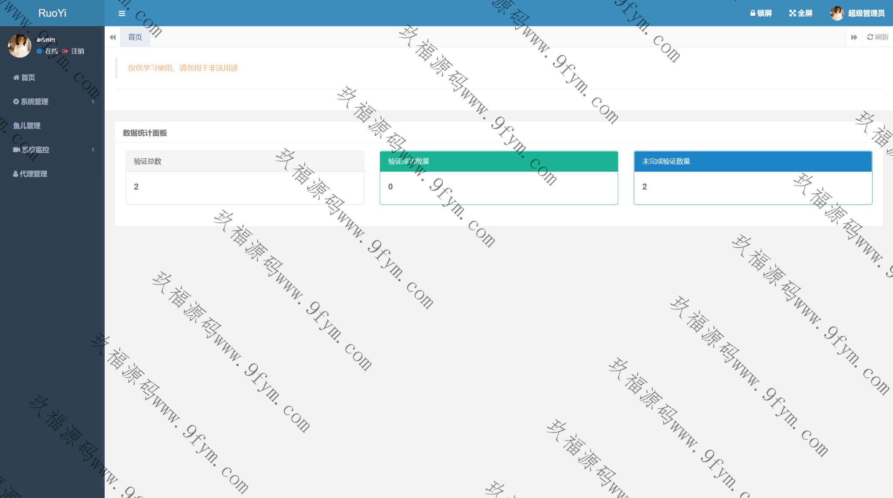This screenshot has width=893, height=498.
Task: Click the 首页 home icon in sidebar
Action: click(16, 78)
